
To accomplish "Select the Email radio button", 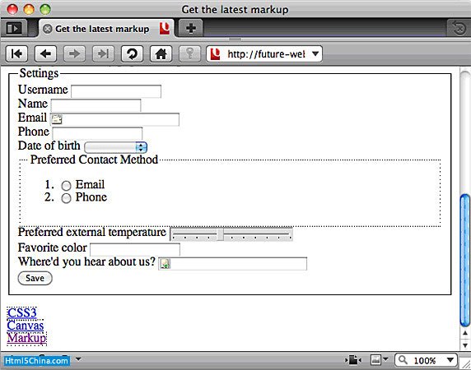I will (x=66, y=186).
